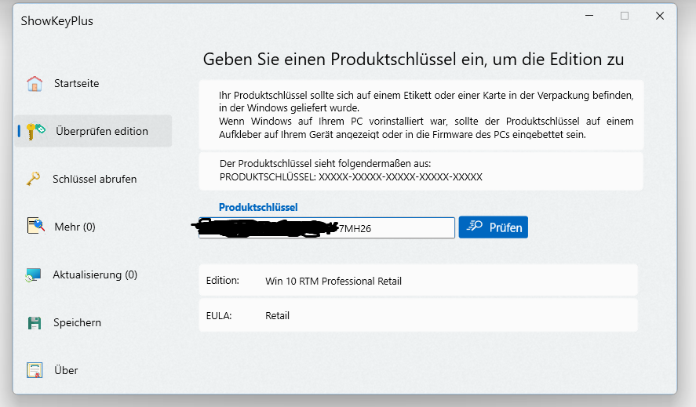Click the ShowKeyPlus window title
This screenshot has width=696, height=407.
[56, 21]
